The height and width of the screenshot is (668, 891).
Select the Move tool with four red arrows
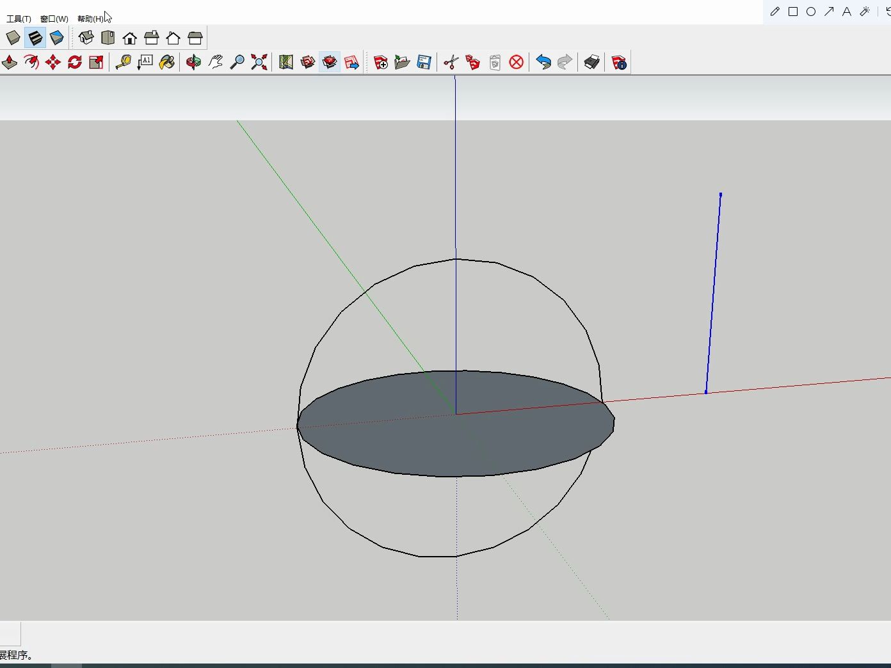click(x=53, y=62)
